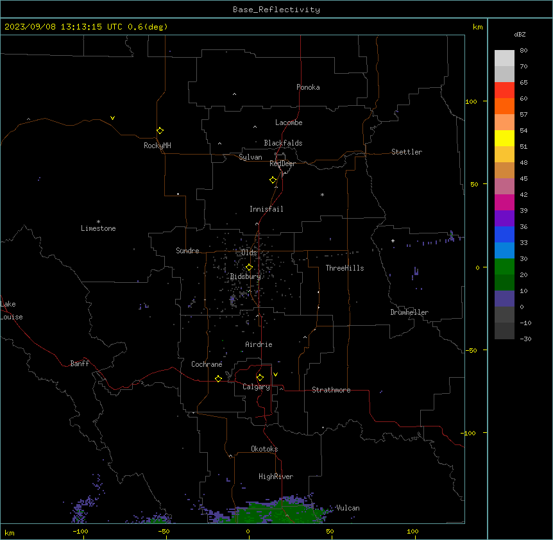Click the RockyMH label

(x=157, y=146)
